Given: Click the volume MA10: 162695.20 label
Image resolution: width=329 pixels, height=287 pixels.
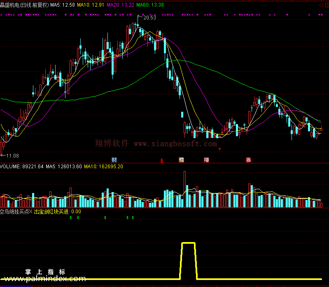Looking at the screenshot, I should [103, 167].
